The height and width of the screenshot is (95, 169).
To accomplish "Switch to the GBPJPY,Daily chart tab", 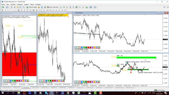I will [45, 88].
